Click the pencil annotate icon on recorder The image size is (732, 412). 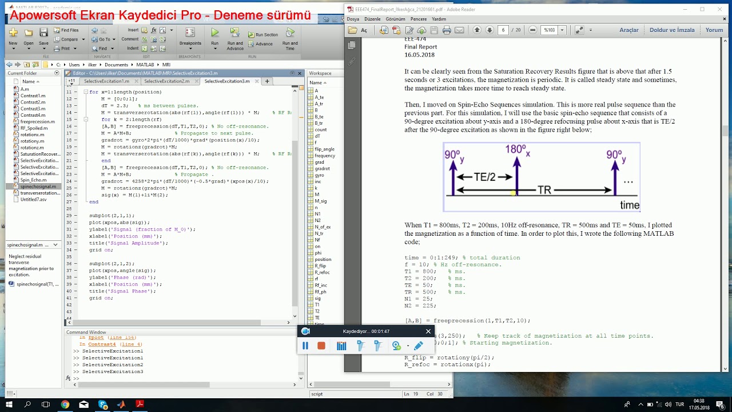pos(419,346)
